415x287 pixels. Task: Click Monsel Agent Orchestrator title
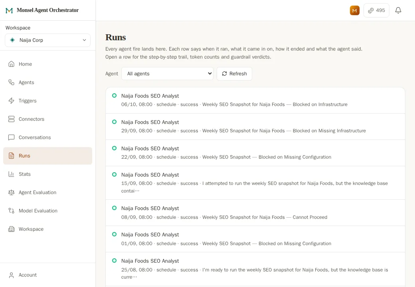point(47,10)
